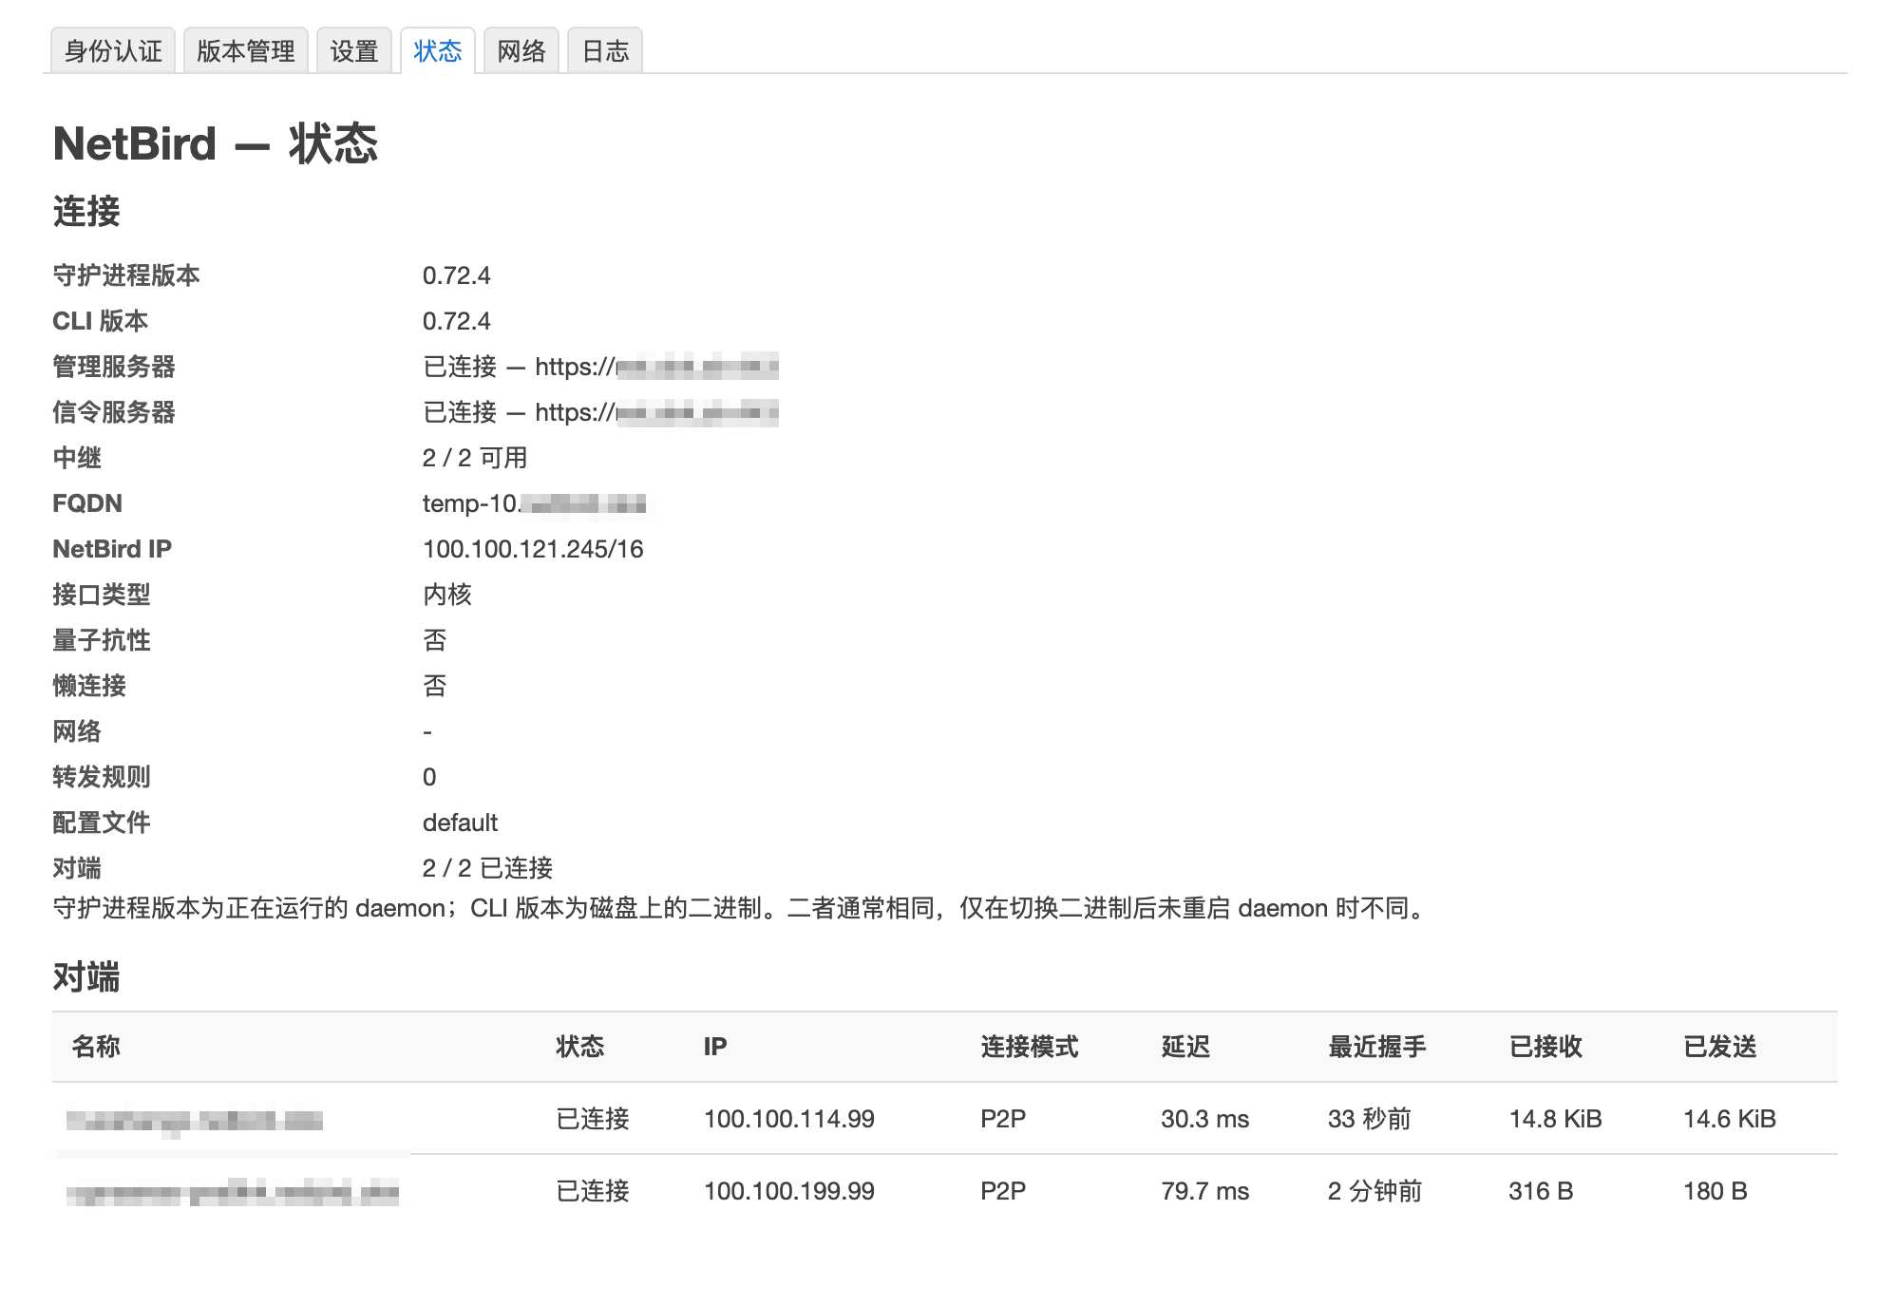Viewport: 1877px width, 1305px height.
Task: Click the IP column header
Action: (715, 1047)
